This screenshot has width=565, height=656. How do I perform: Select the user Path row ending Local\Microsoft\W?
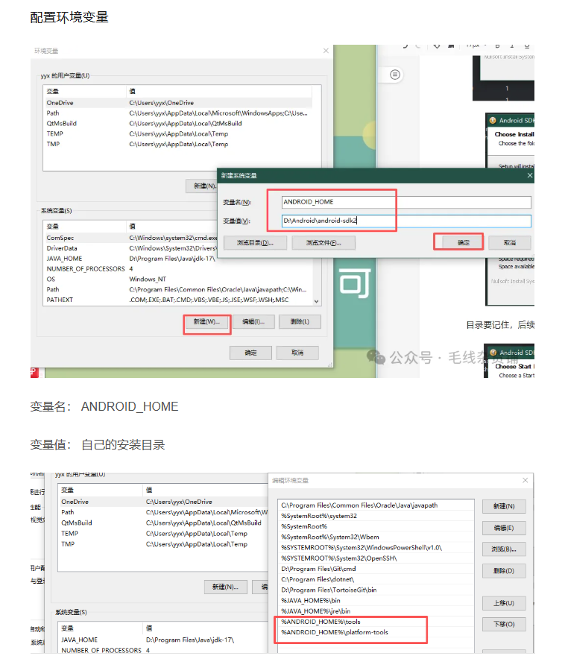click(x=163, y=512)
